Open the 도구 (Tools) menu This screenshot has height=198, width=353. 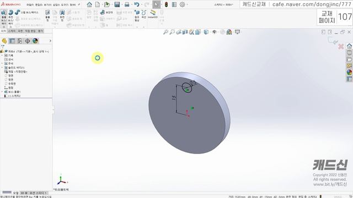[65, 5]
